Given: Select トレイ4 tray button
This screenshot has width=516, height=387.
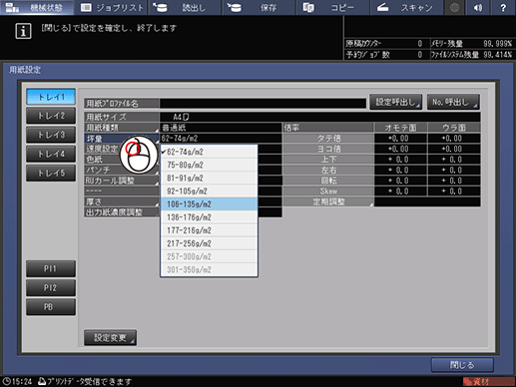Looking at the screenshot, I should (51, 154).
